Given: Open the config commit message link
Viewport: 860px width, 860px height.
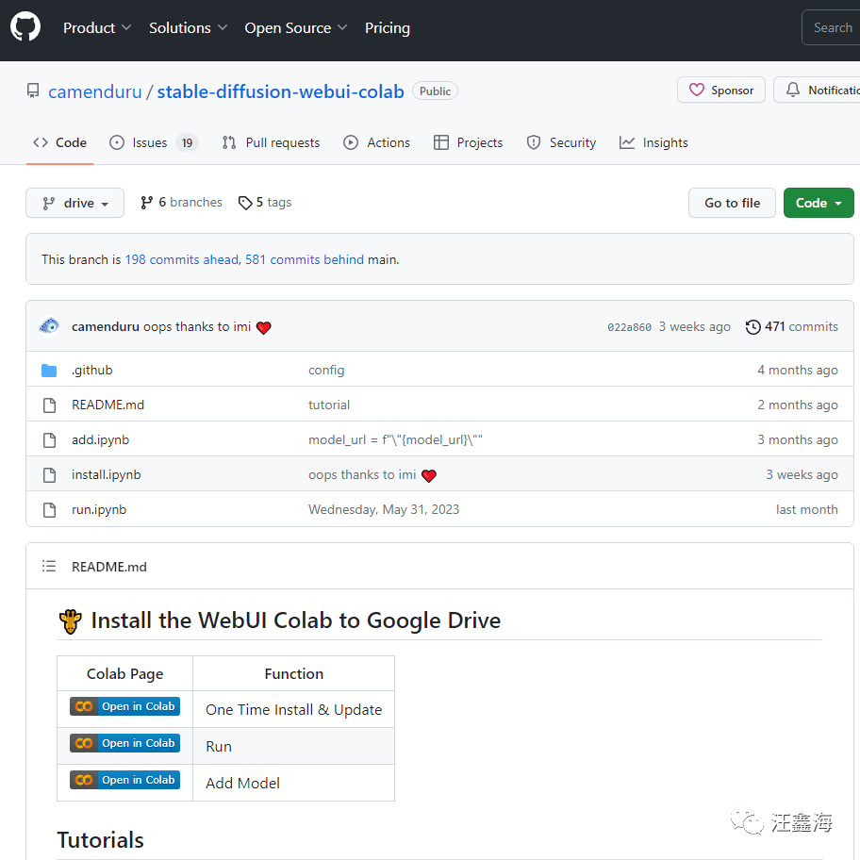Looking at the screenshot, I should 326,371.
